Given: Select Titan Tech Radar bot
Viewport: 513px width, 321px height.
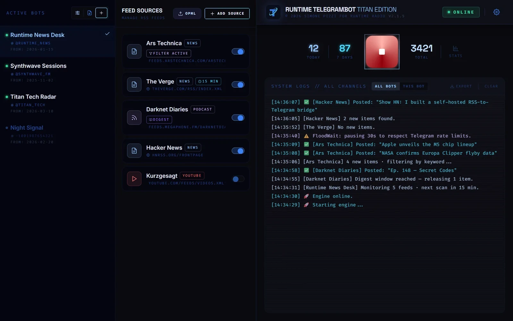Looking at the screenshot, I should point(58,103).
